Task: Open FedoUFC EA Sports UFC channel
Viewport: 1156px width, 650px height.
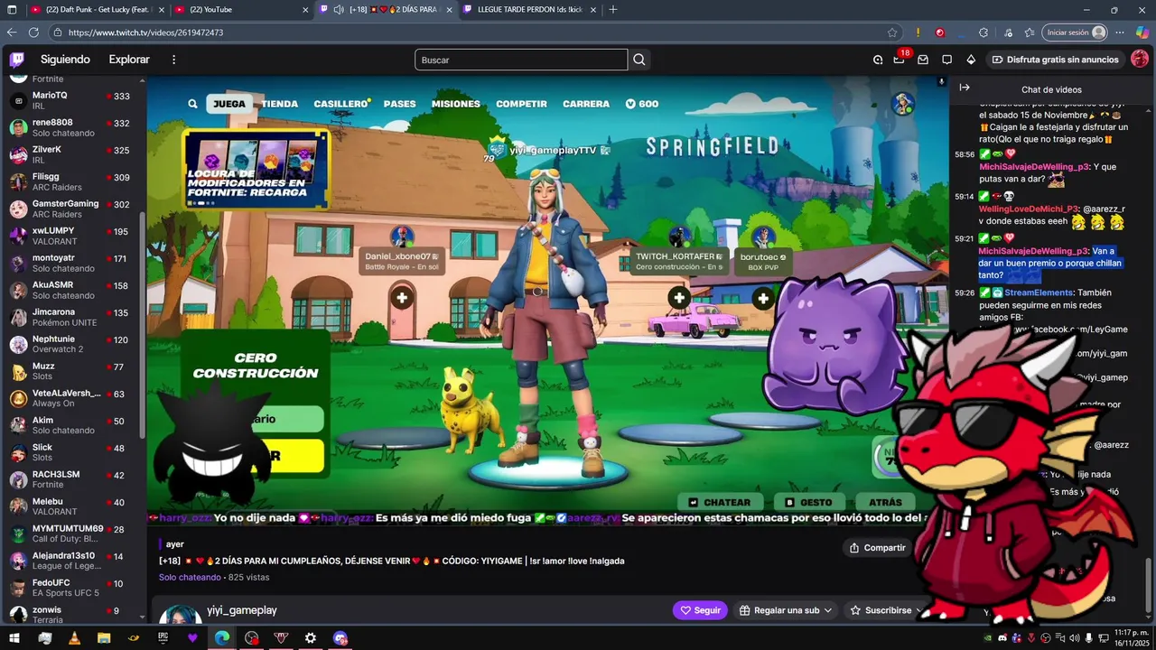Action: (72, 588)
